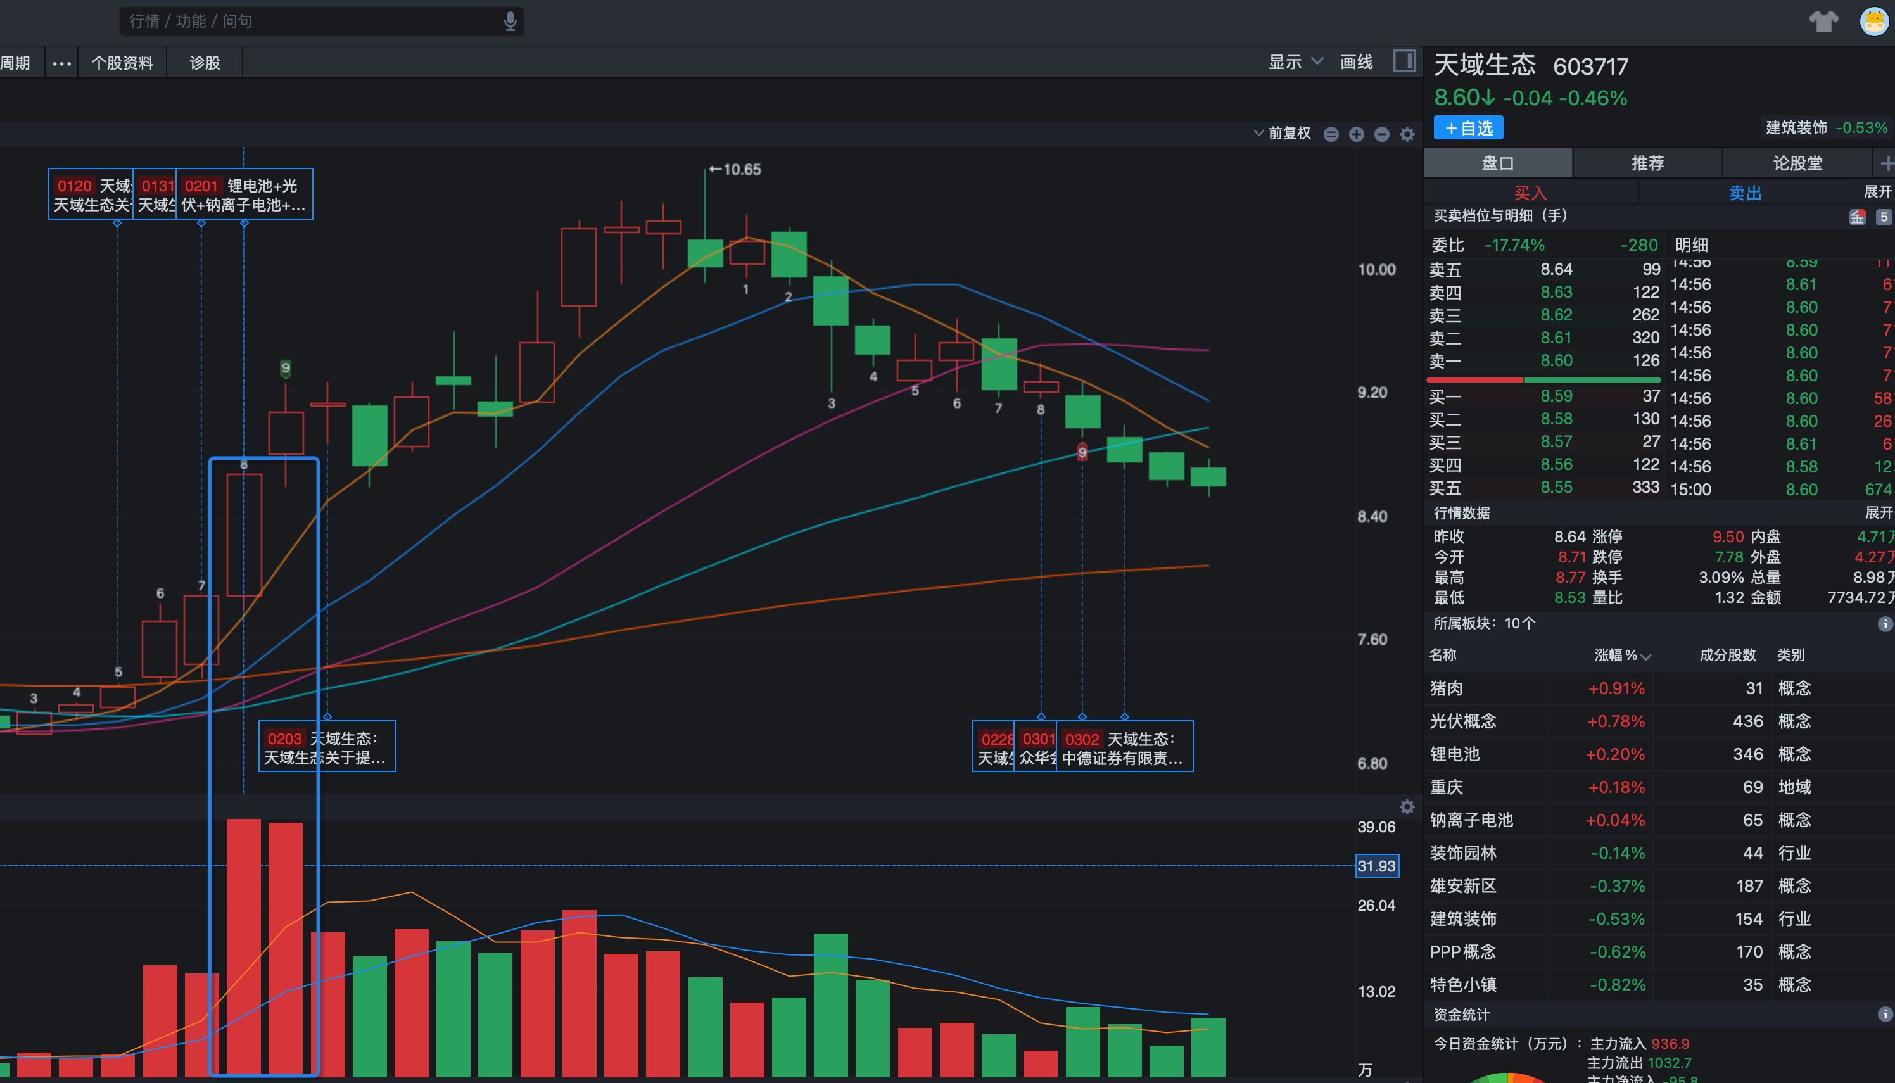Image resolution: width=1895 pixels, height=1083 pixels.
Task: Click the chart settings gear icon
Action: click(x=1407, y=134)
